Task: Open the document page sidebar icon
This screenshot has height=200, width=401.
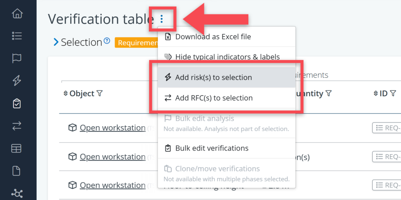Action: 17,171
